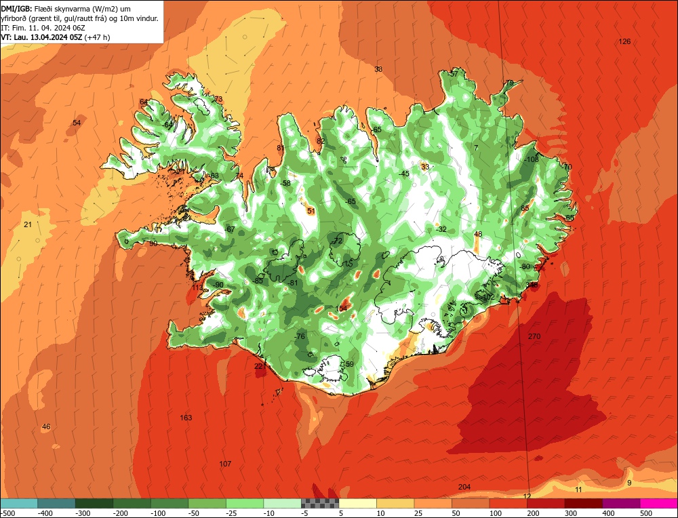
Task: Click the value 7 in northeast Iceland
Action: [476, 148]
